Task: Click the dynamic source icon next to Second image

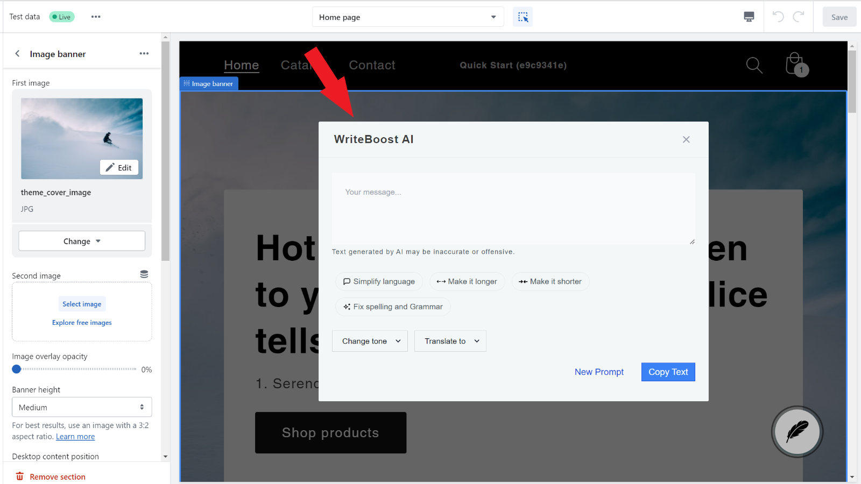Action: (x=144, y=274)
